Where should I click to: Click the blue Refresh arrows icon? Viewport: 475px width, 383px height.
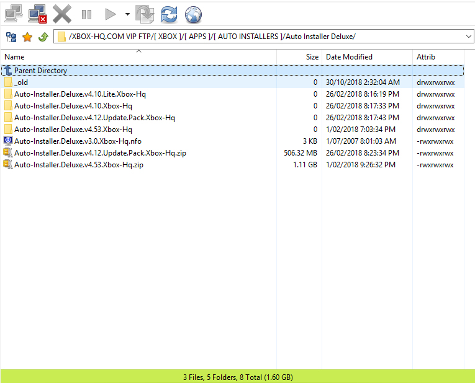(x=169, y=14)
